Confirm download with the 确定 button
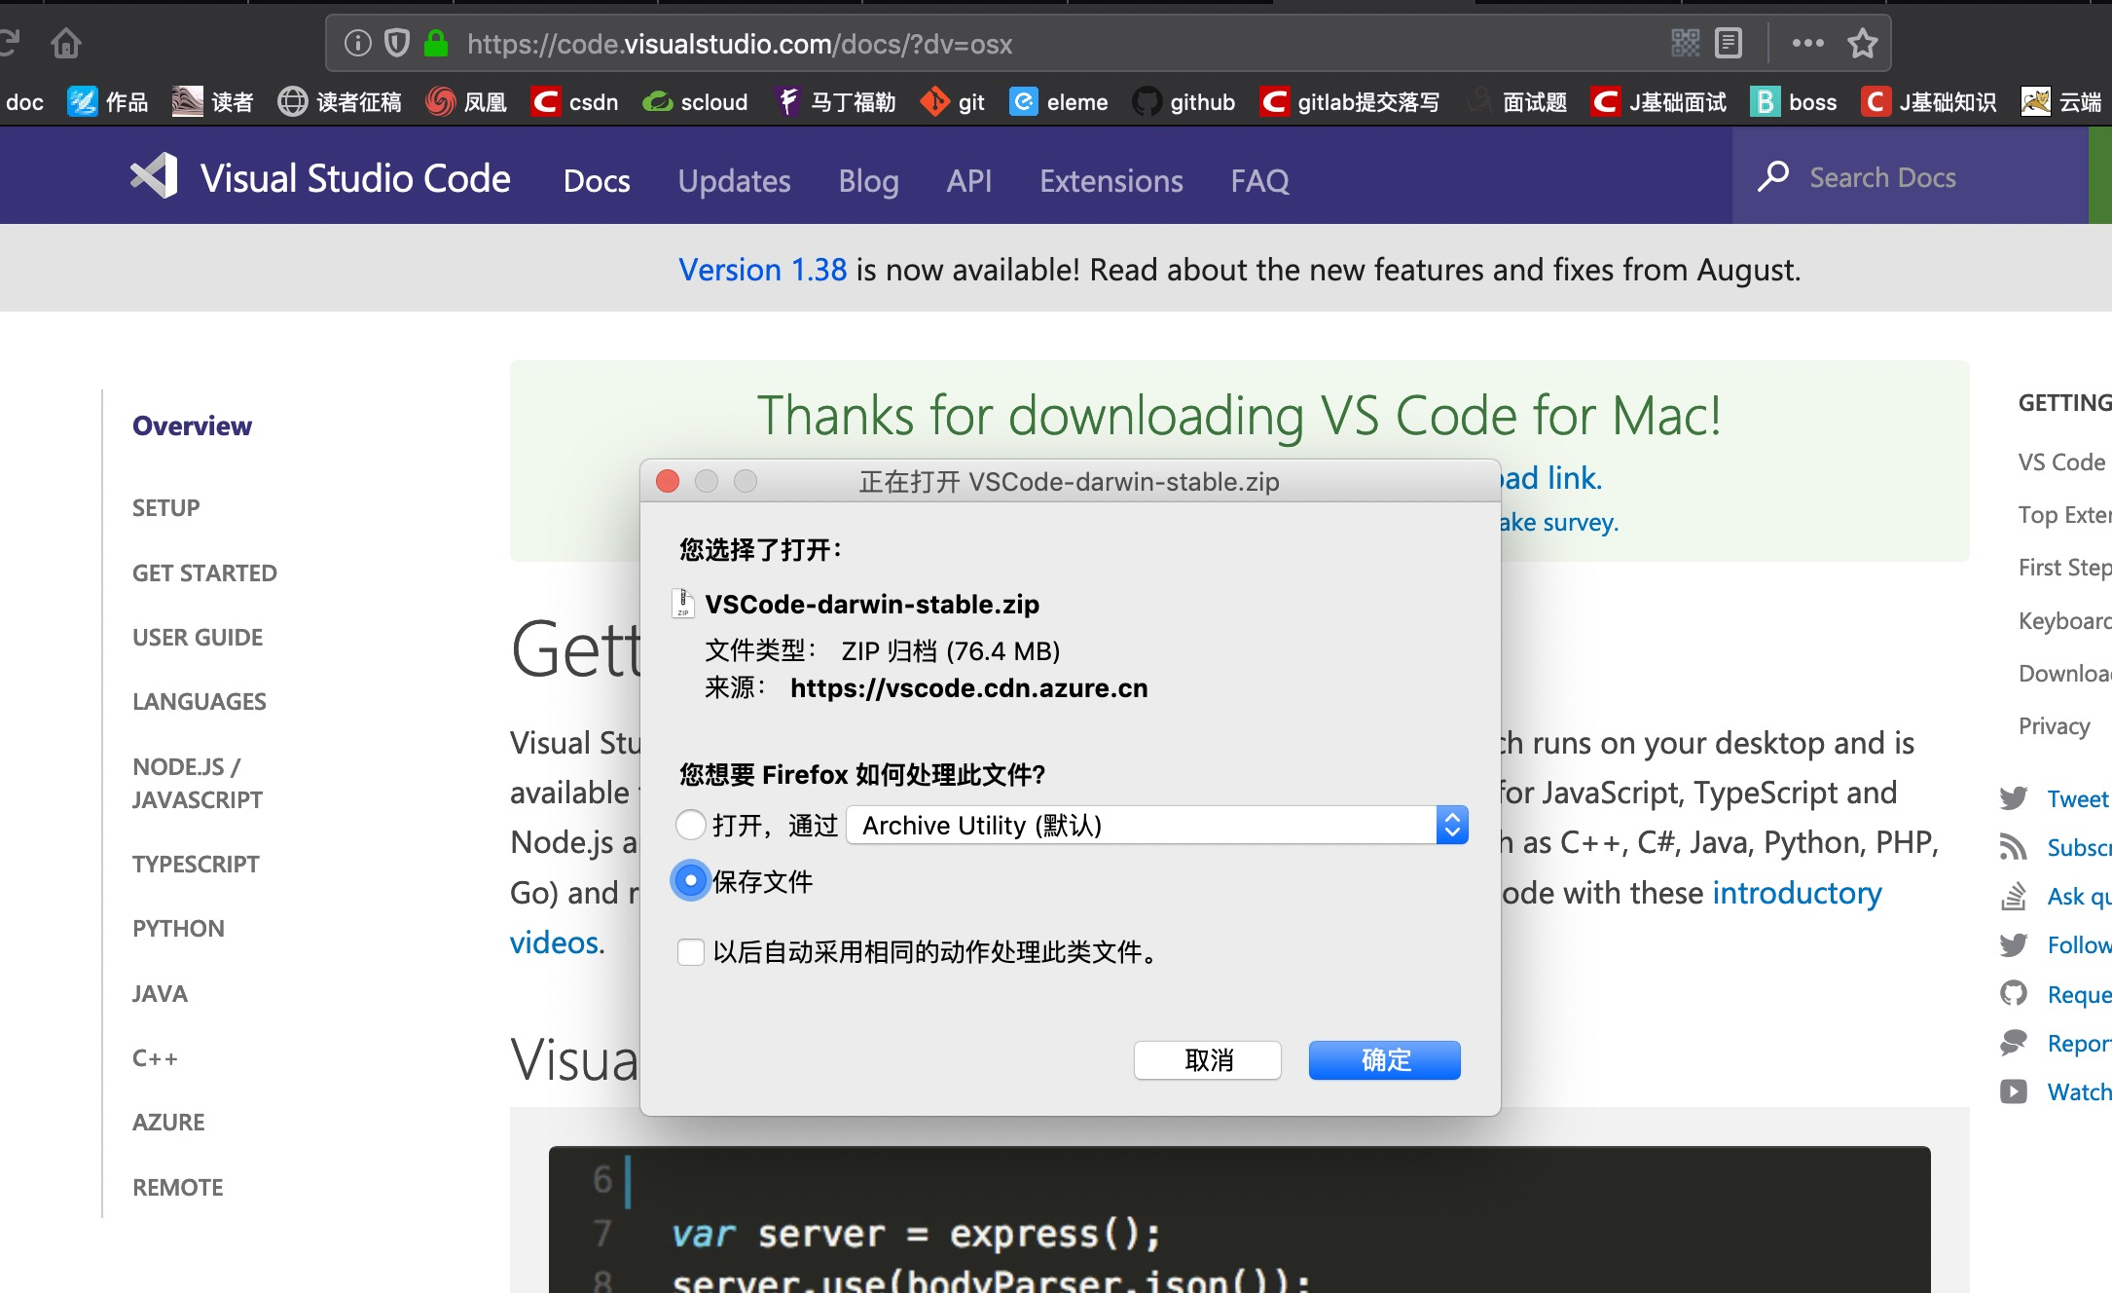 [1383, 1060]
